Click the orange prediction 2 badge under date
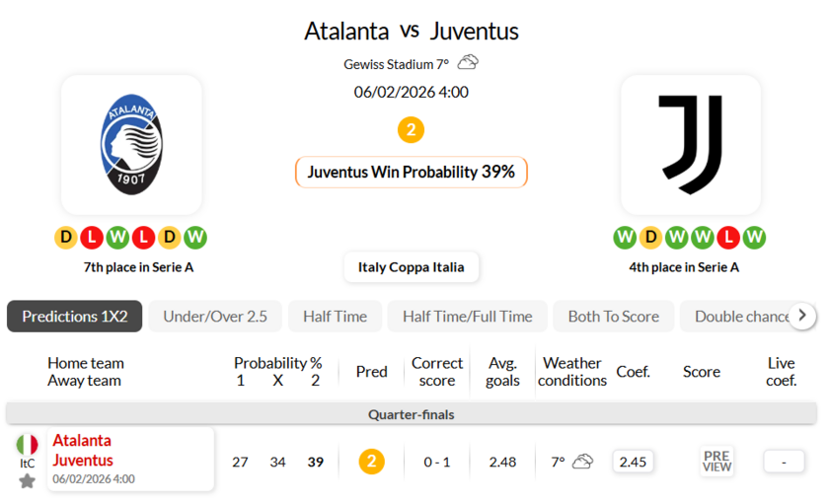This screenshot has height=503, width=829. click(x=411, y=130)
